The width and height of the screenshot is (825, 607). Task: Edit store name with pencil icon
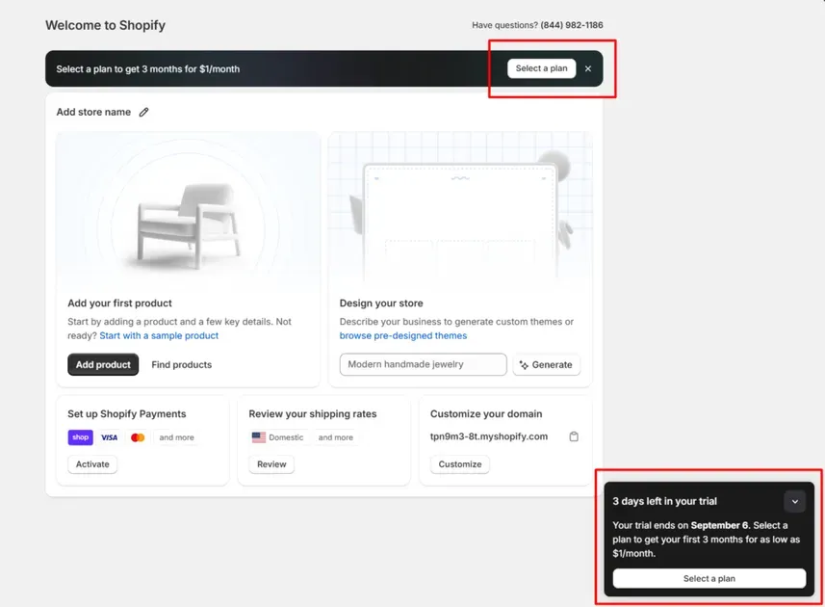143,112
